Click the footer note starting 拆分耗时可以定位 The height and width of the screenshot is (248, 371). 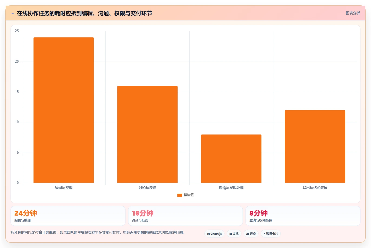[98, 232]
